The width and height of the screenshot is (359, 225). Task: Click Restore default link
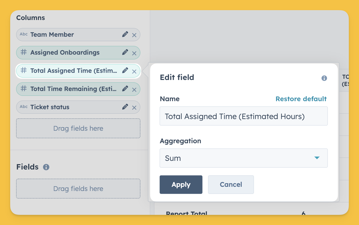click(x=301, y=99)
